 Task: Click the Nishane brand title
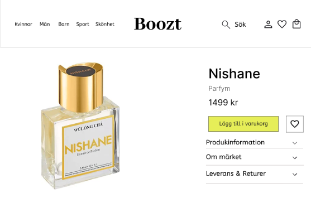[x=235, y=74]
